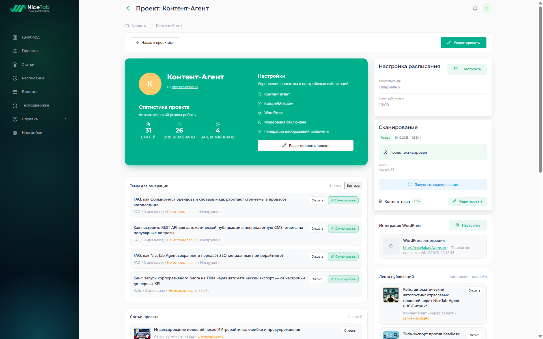Click the scrollbar down arrow
This screenshot has height=339, width=543.
point(540,336)
